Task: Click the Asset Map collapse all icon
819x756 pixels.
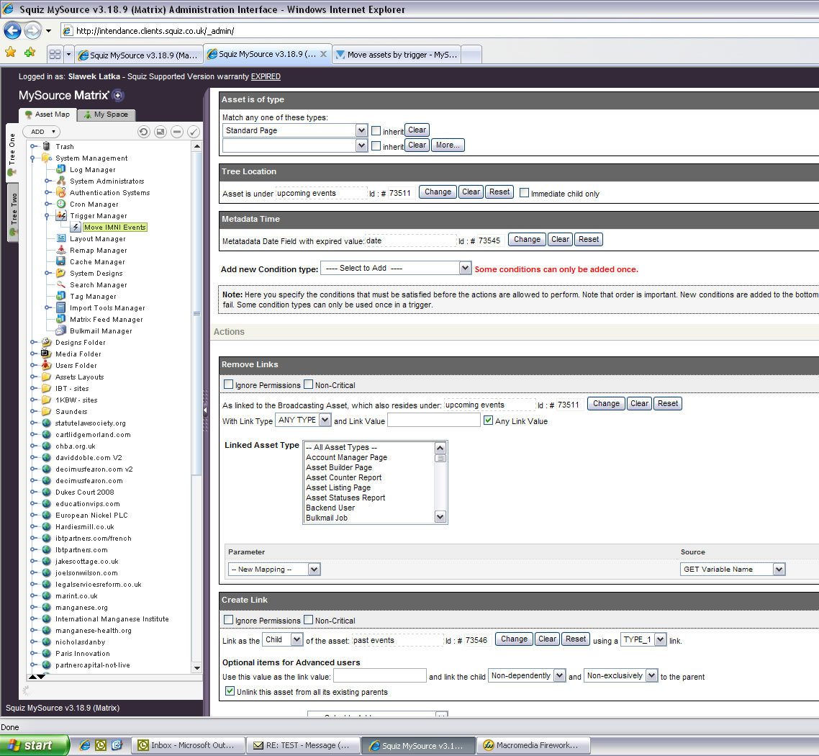Action: coord(177,132)
